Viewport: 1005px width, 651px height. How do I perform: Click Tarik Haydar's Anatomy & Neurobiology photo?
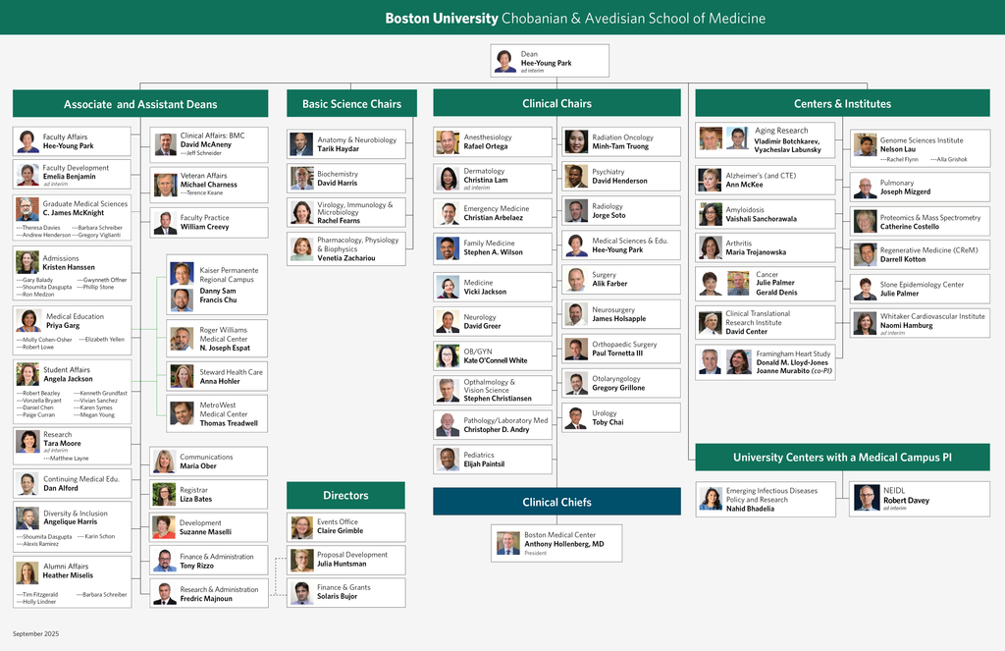302,144
